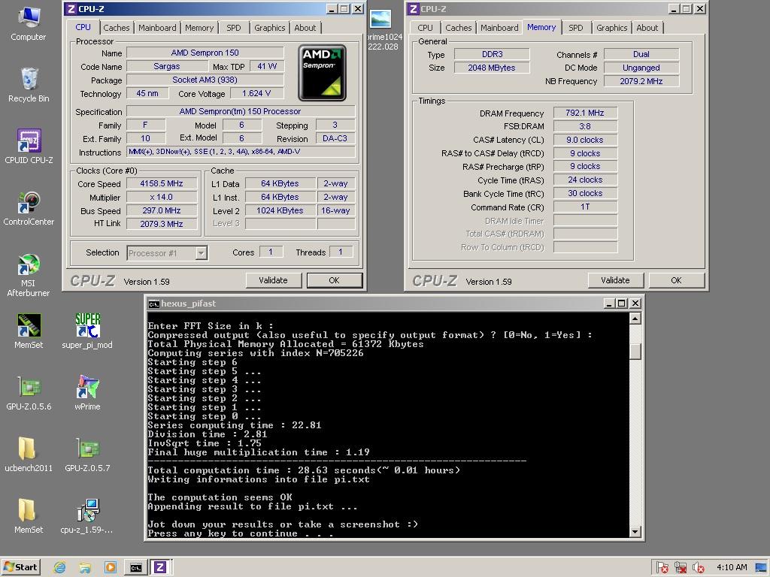Open Graphics tab in right CPU-Z window

(612, 28)
